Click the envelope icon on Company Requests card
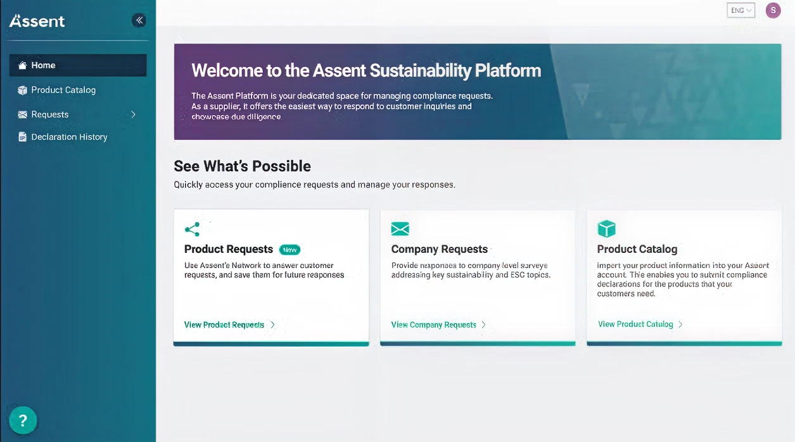The width and height of the screenshot is (795, 442). 399,229
